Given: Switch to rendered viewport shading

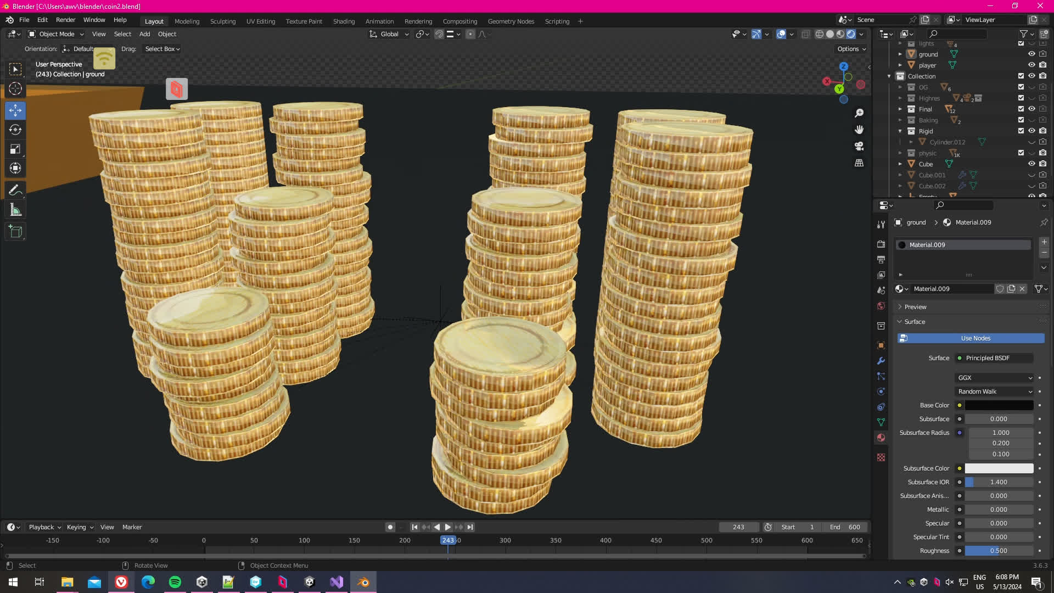Looking at the screenshot, I should [851, 34].
